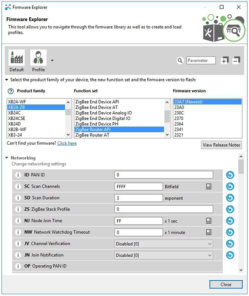
Task: Restore the default value for PAN ID
Action: click(x=230, y=175)
